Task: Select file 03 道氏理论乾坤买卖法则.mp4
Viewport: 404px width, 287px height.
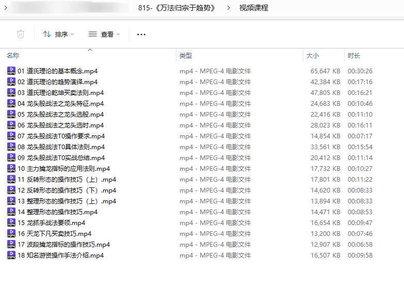Action: [60, 93]
